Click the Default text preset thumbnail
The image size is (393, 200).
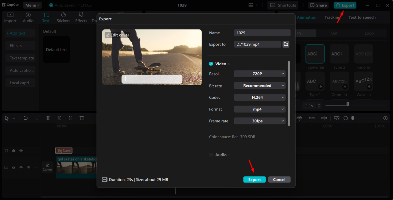click(56, 49)
